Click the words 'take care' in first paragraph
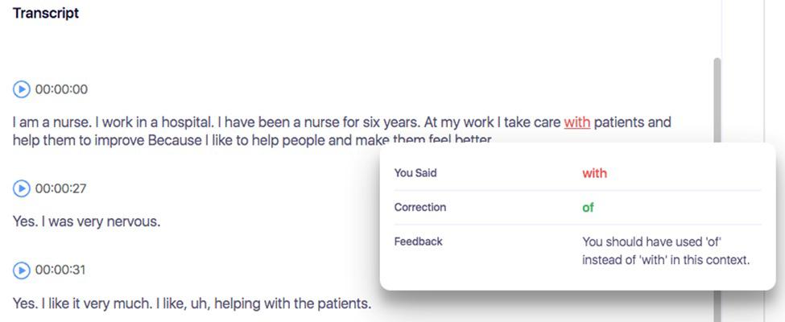The width and height of the screenshot is (785, 322). pyautogui.click(x=535, y=122)
